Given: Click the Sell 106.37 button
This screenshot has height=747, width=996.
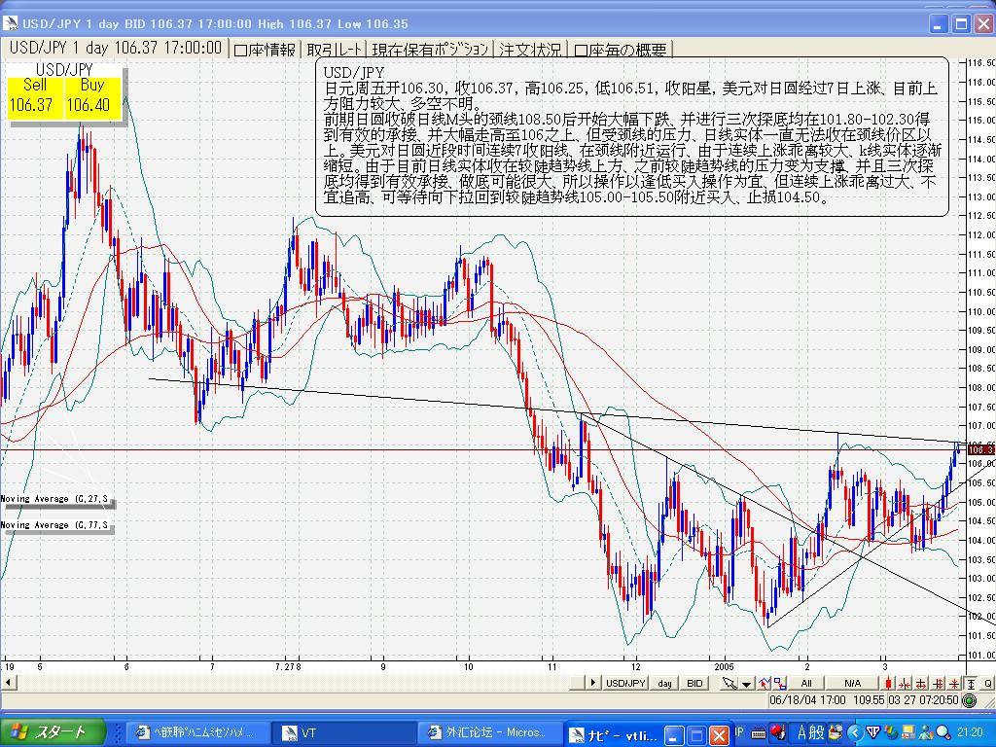Looking at the screenshot, I should tap(34, 96).
